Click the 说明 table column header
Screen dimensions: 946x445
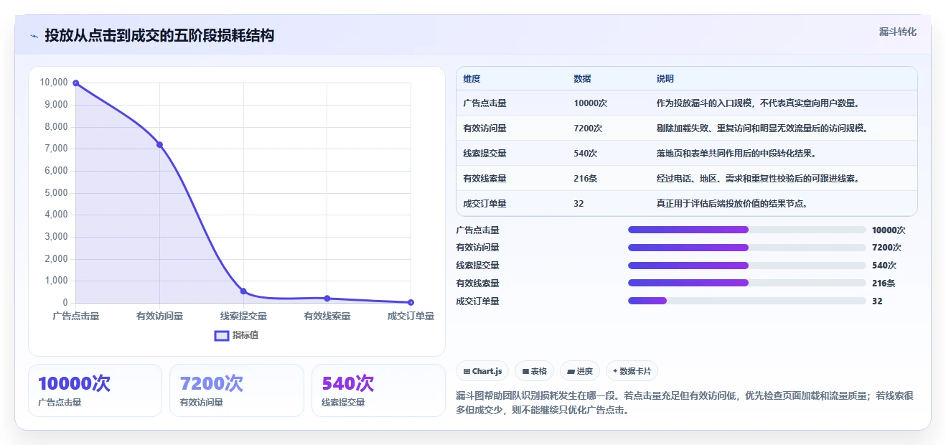665,79
